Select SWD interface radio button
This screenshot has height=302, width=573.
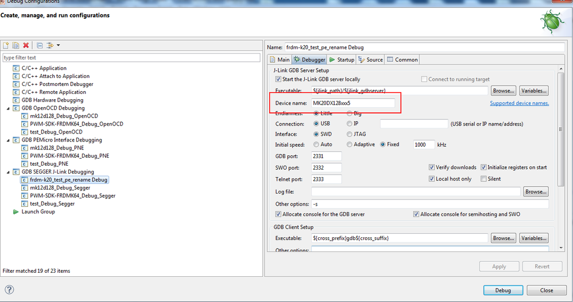tap(316, 134)
